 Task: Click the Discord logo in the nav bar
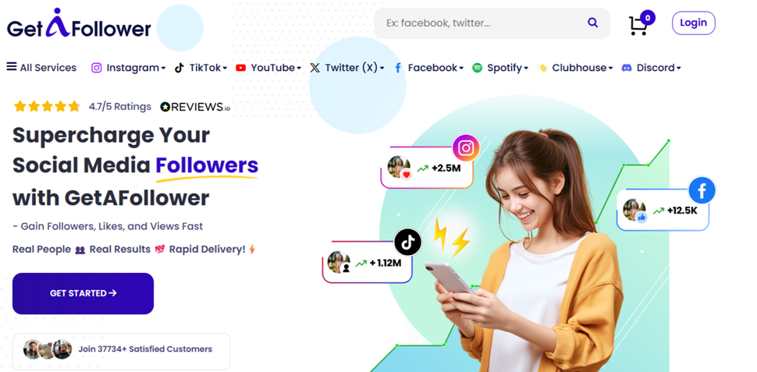coord(627,68)
